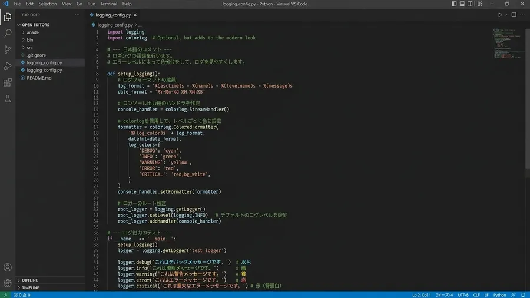Viewport: 530px width, 298px height.
Task: Split the editor to the right
Action: click(x=514, y=15)
